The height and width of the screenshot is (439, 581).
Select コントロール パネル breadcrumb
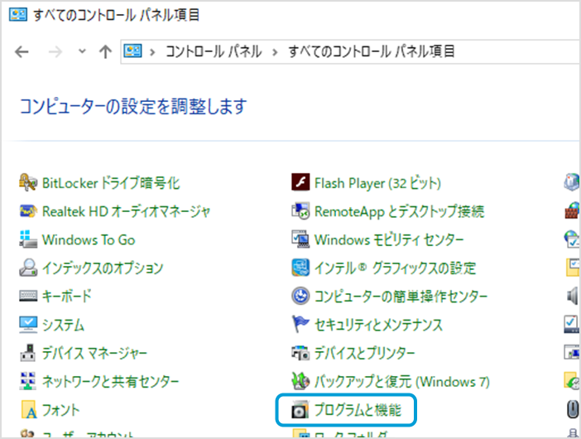214,51
